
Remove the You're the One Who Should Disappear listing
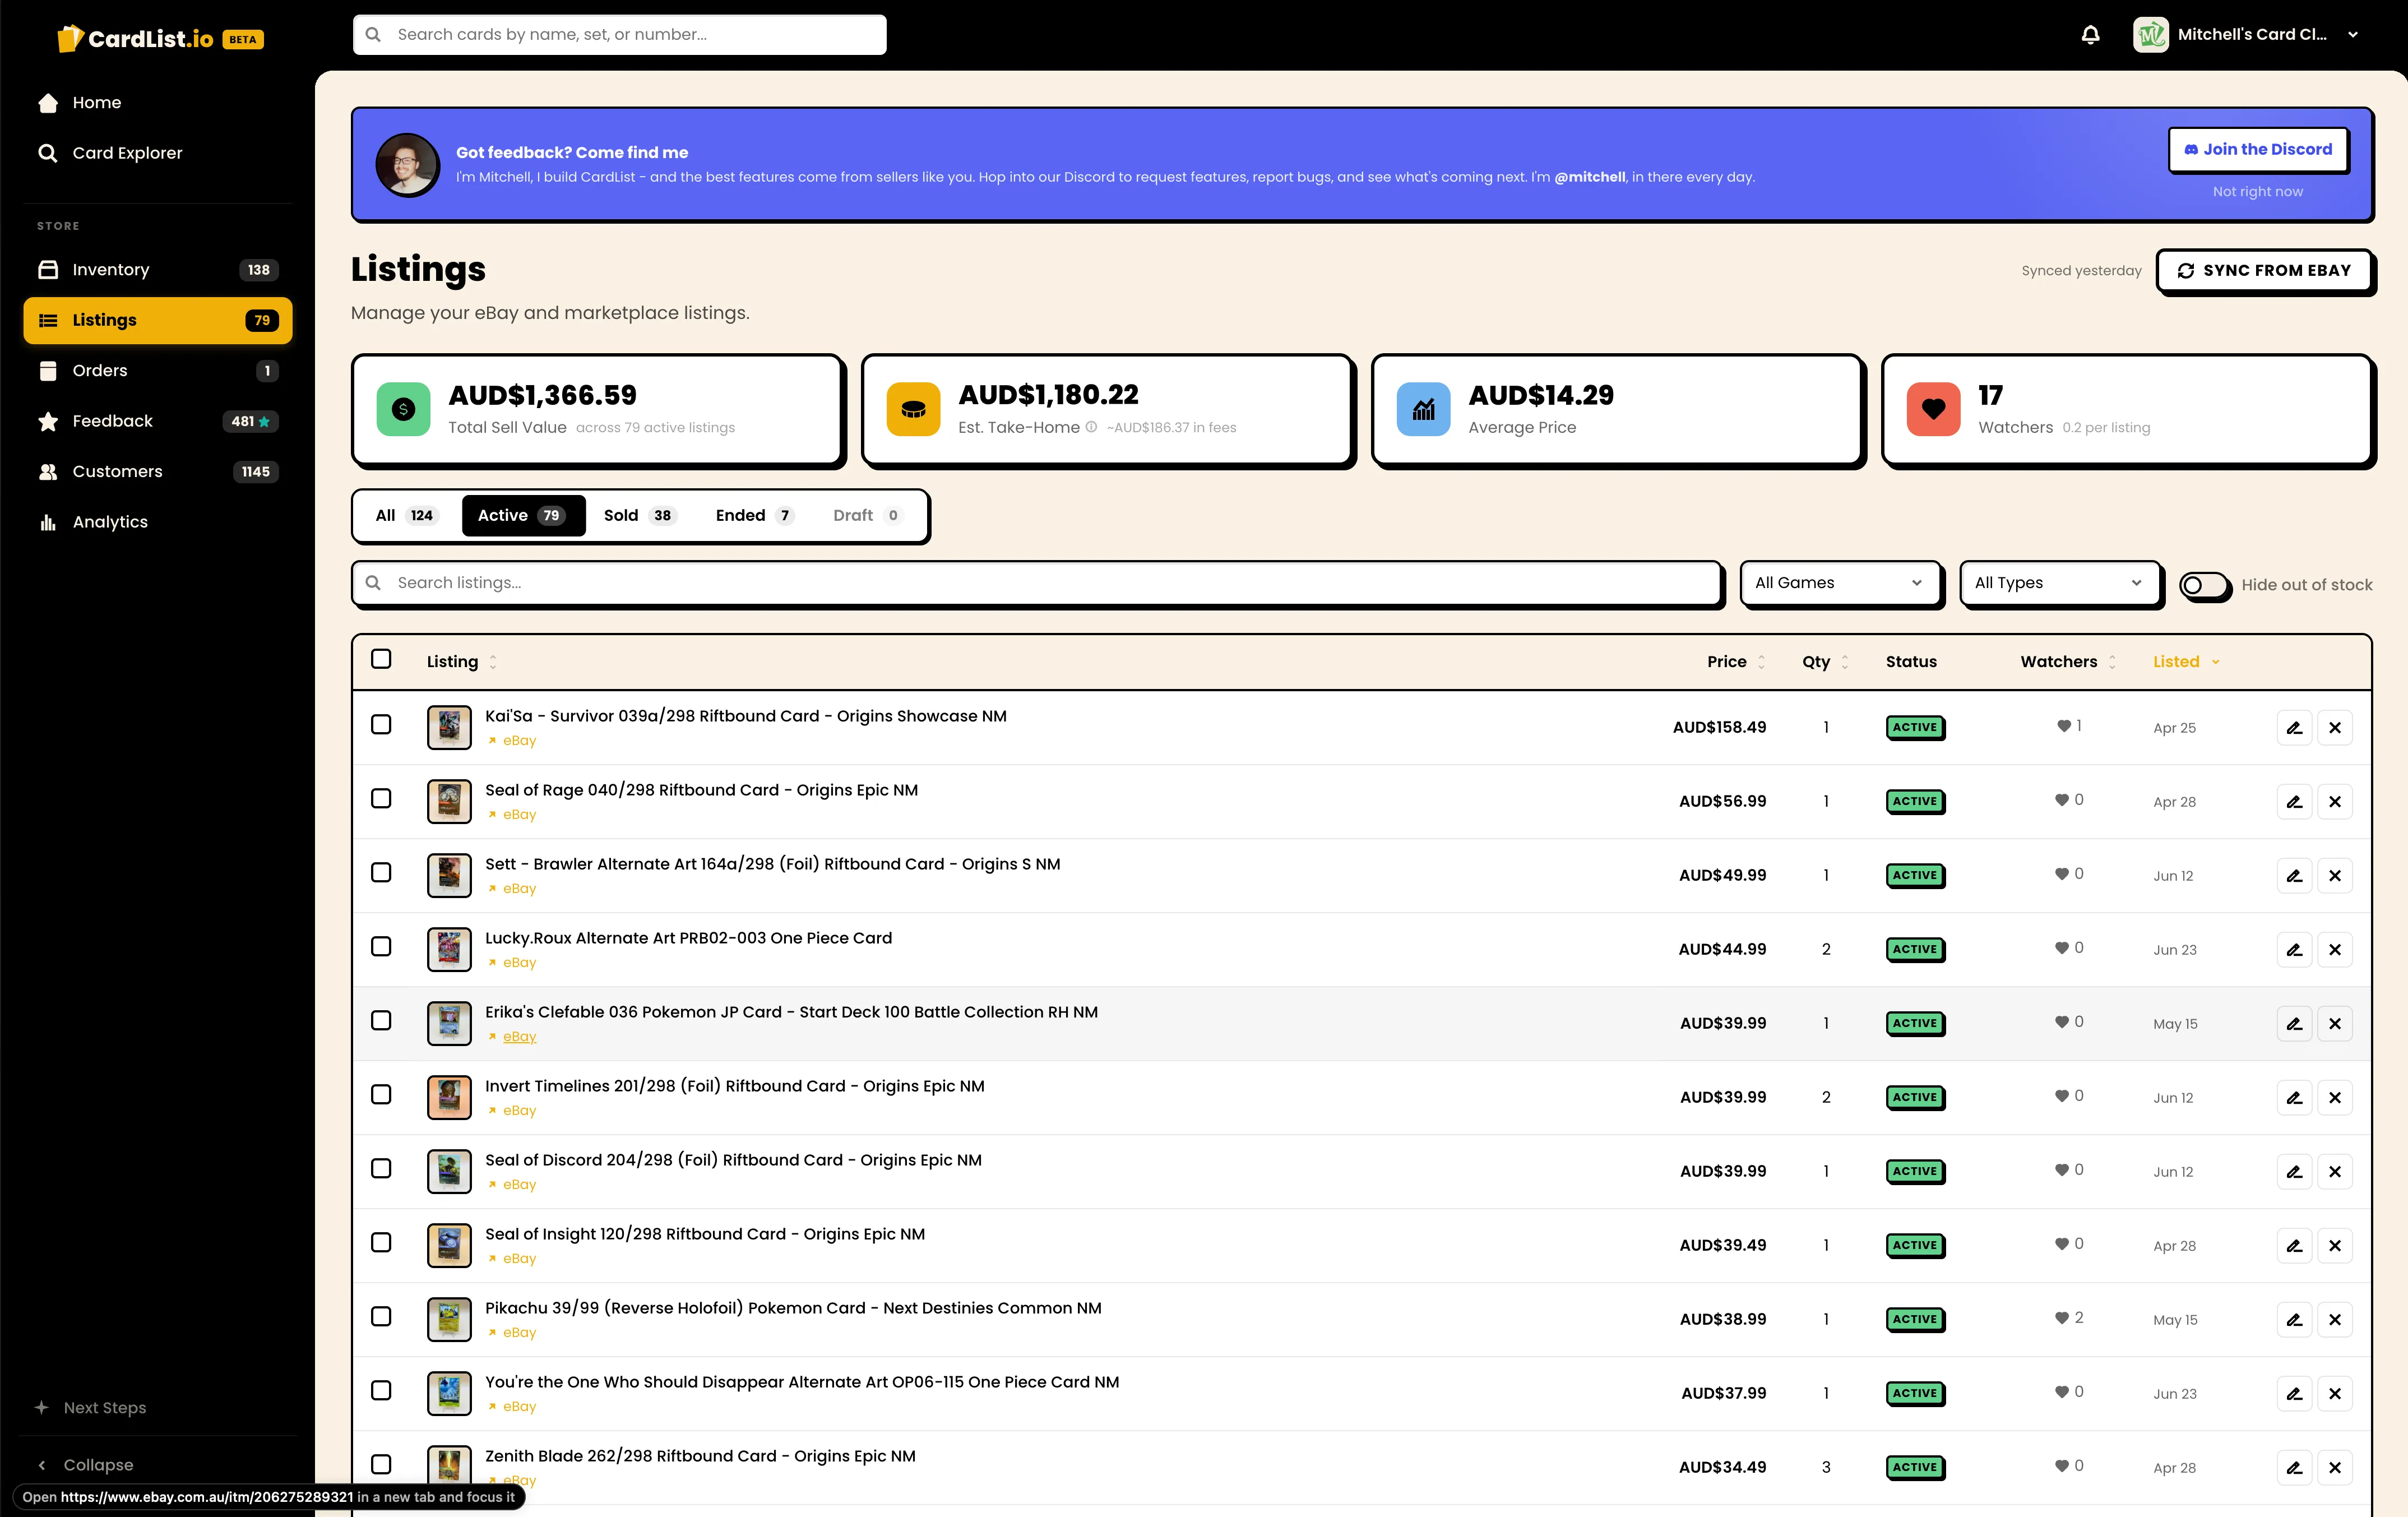pyautogui.click(x=2334, y=1394)
